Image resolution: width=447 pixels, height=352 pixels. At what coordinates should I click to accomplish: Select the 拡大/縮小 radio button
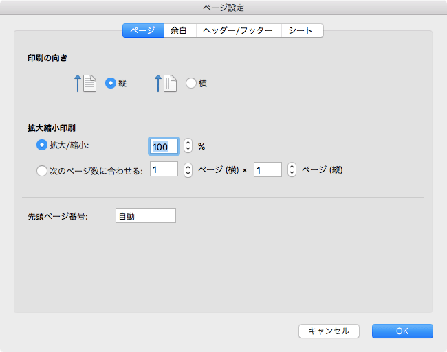coord(41,145)
